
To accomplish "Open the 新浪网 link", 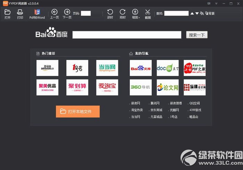I will (x=136, y=103).
